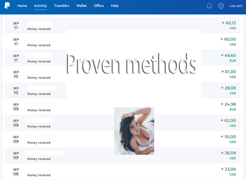Click the SEP 08 date label
Image resolution: width=246 pixels, height=180 pixels.
tap(16, 172)
